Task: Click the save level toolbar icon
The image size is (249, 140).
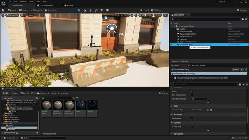Action: click(3, 10)
